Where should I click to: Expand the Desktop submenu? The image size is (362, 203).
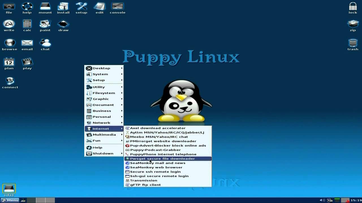click(x=104, y=68)
